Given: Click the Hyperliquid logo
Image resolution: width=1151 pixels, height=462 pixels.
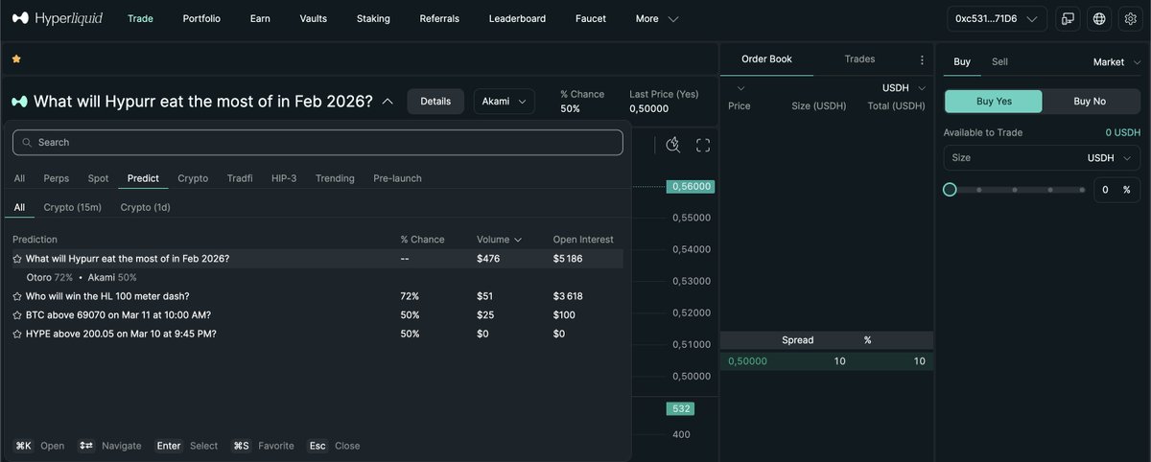Looking at the screenshot, I should (57, 18).
